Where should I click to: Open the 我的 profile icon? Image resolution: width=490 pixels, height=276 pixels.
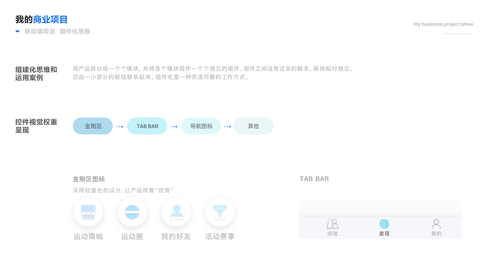tap(436, 224)
